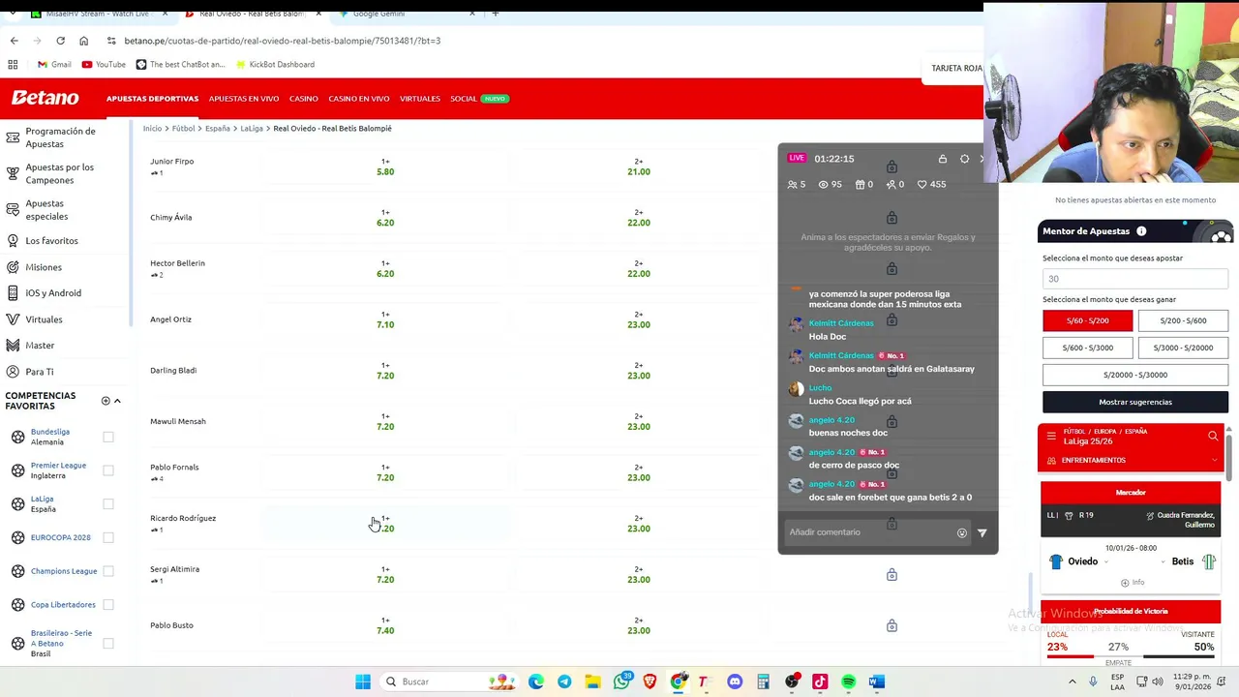The height and width of the screenshot is (697, 1239).
Task: Select Pablo Busto 1+ odds 7.40
Action: [385, 625]
